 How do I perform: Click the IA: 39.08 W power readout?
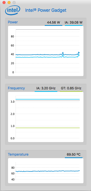click(x=74, y=23)
